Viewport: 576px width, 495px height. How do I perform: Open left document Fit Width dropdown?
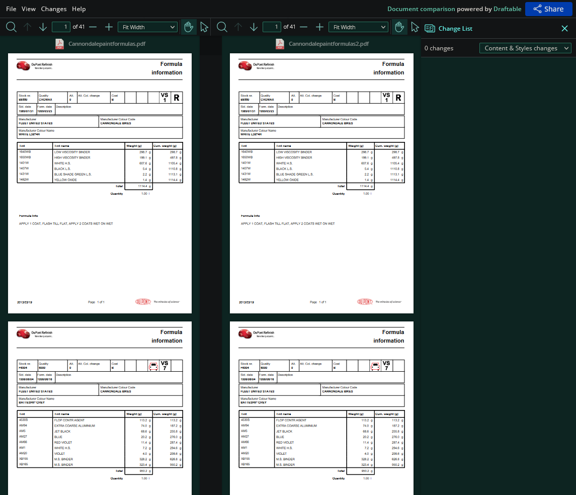[x=148, y=27]
